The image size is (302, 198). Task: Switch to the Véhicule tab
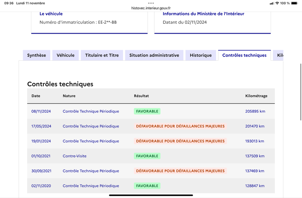point(65,55)
